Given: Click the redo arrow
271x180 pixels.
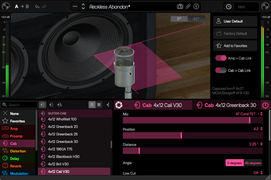Looking at the screenshot, I should (x=44, y=6).
